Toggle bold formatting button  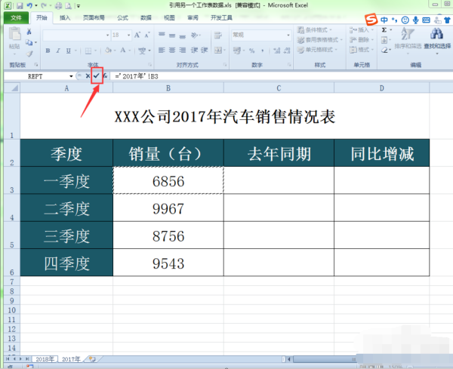[47, 51]
